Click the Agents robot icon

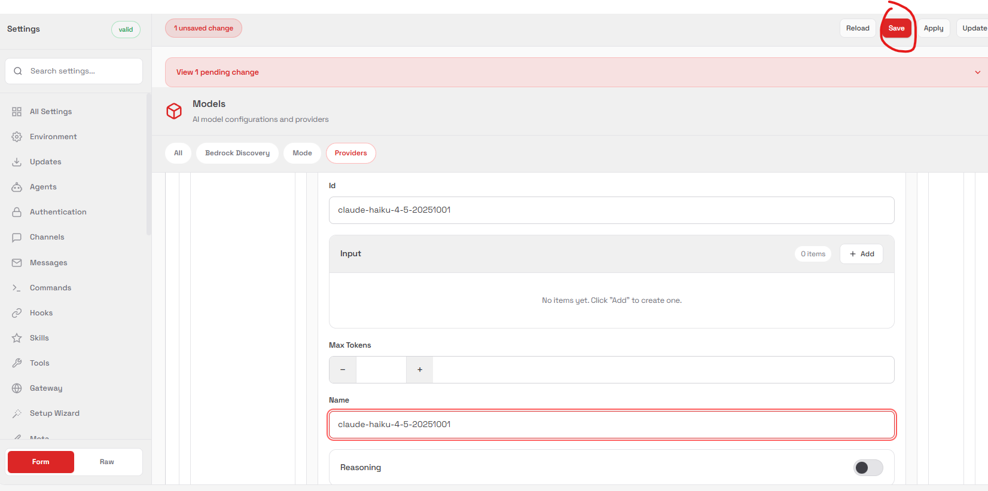17,187
